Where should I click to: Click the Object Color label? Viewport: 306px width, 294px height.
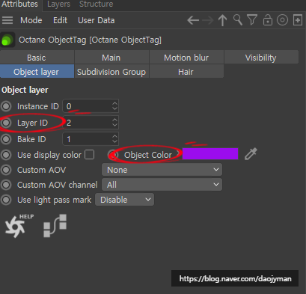[x=148, y=155]
